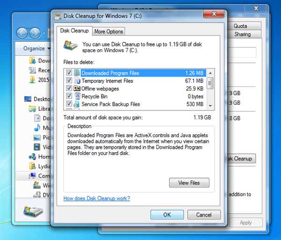Viewport: 281px width, 240px height.
Task: Open the Organize dropdown in Explorer
Action: (x=37, y=48)
